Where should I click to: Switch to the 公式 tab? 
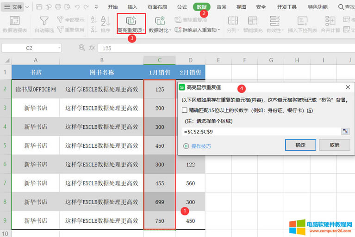(x=182, y=7)
